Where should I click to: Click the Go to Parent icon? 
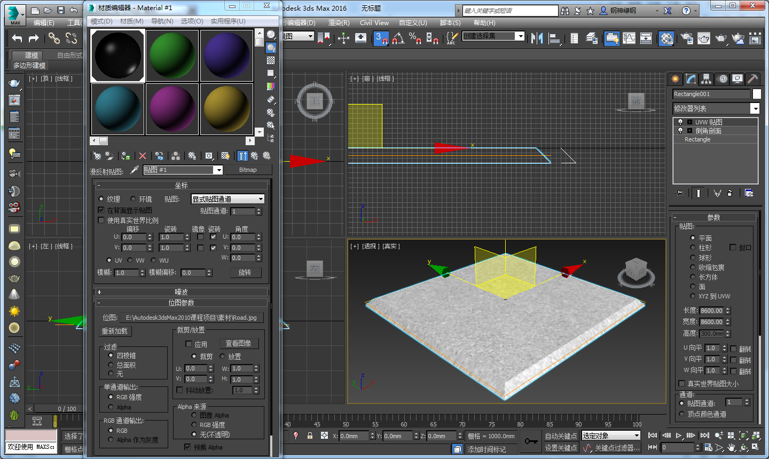tap(254, 156)
